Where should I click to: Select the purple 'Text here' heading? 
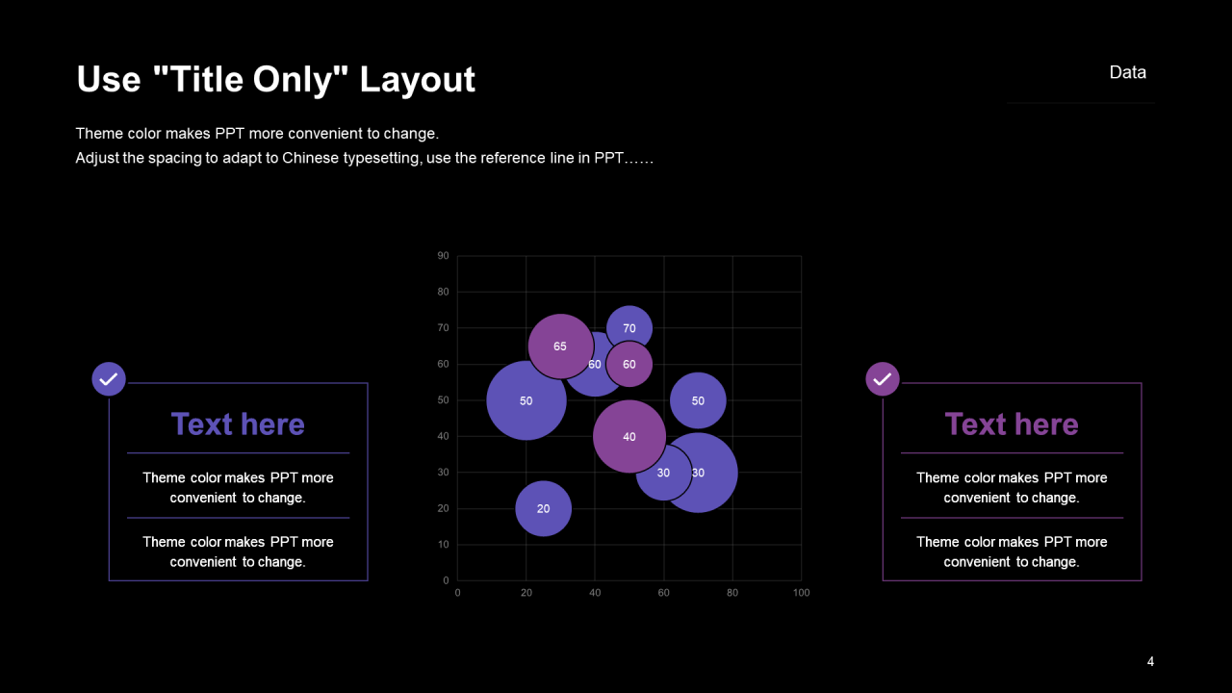[x=1012, y=423]
